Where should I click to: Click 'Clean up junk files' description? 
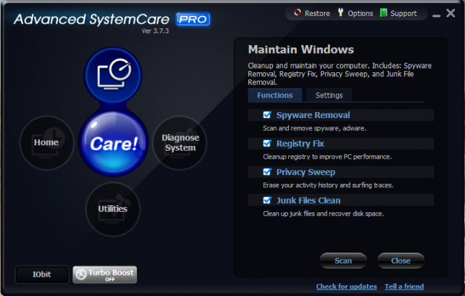324,214
